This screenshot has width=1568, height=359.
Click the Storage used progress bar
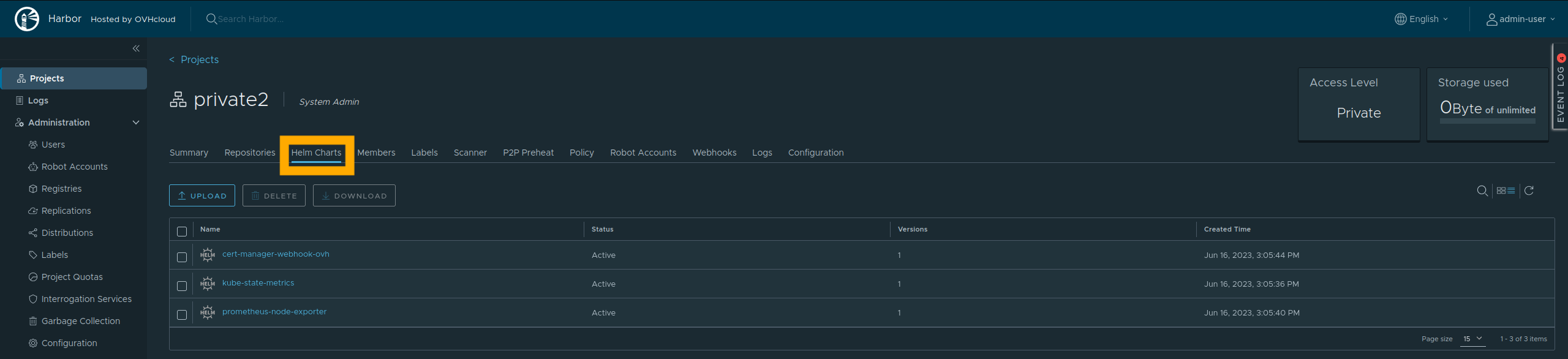click(x=1487, y=121)
